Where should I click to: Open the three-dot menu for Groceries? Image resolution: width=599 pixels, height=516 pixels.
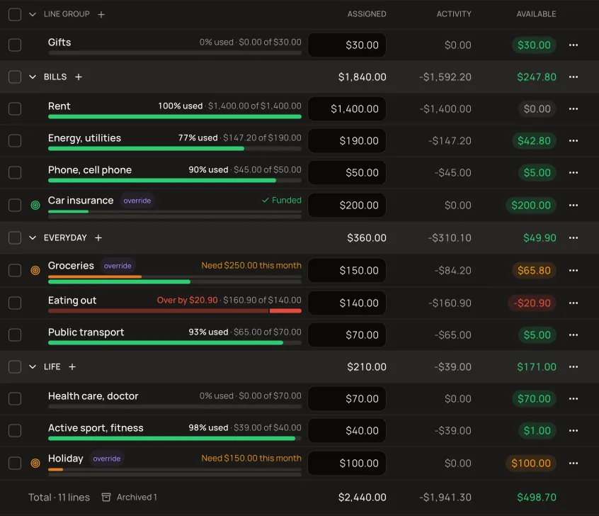pyautogui.click(x=573, y=271)
